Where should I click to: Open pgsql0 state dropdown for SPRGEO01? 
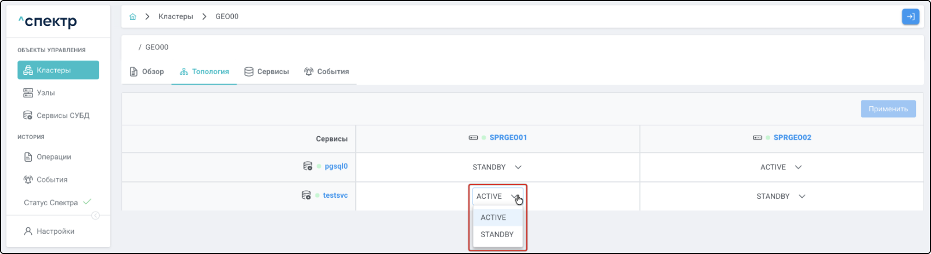tap(497, 167)
